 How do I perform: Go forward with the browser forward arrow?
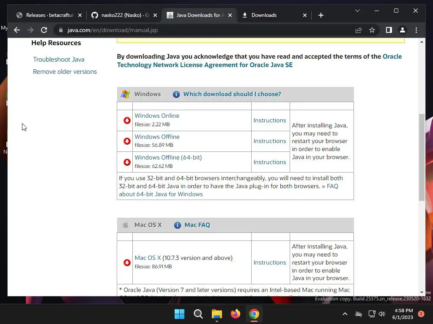click(30, 30)
